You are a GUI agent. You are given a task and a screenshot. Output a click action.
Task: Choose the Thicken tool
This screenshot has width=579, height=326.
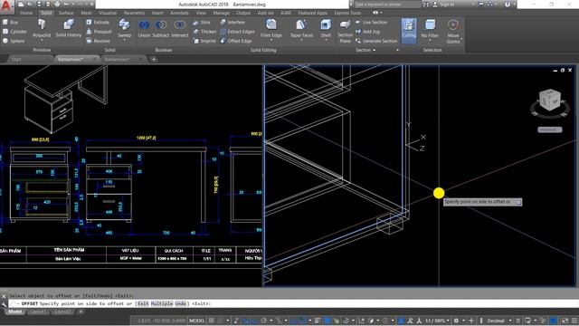204,32
